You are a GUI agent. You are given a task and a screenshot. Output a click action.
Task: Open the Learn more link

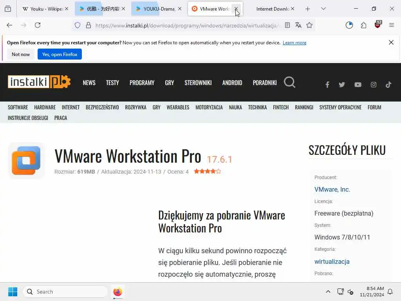[294, 43]
